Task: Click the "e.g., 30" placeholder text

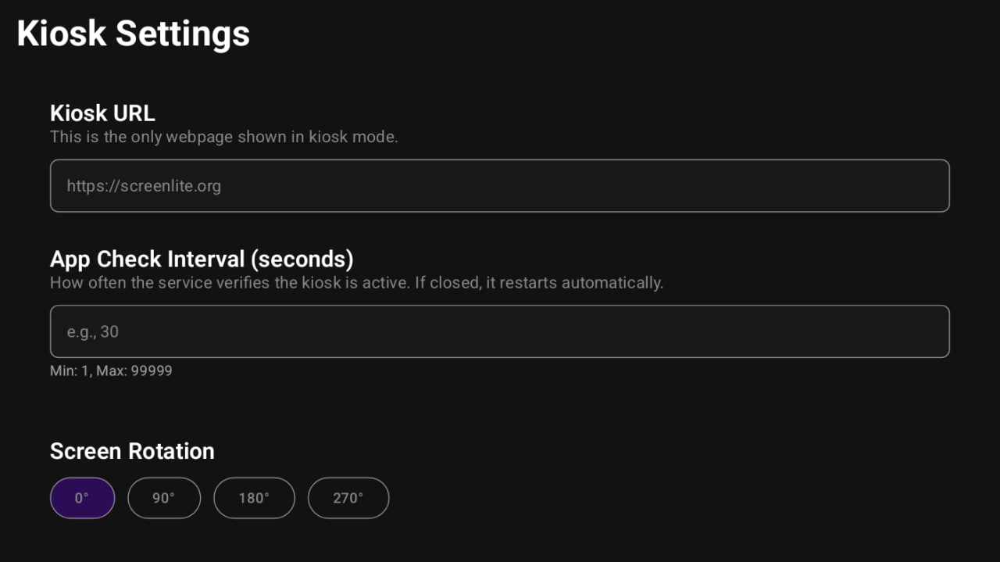Action: 93,331
